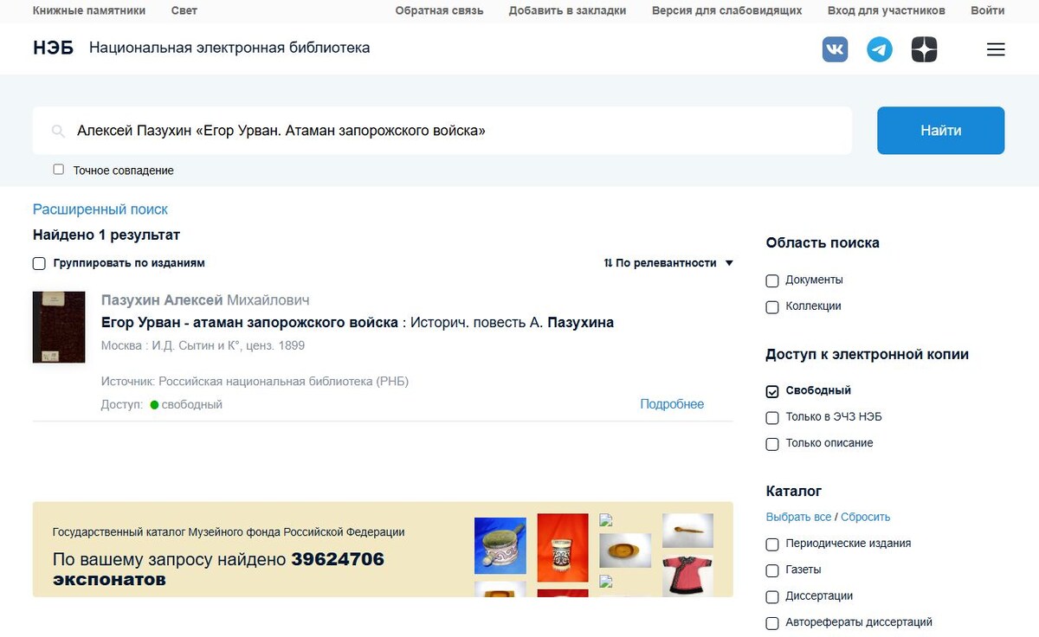Check Только описание filter

tap(772, 443)
